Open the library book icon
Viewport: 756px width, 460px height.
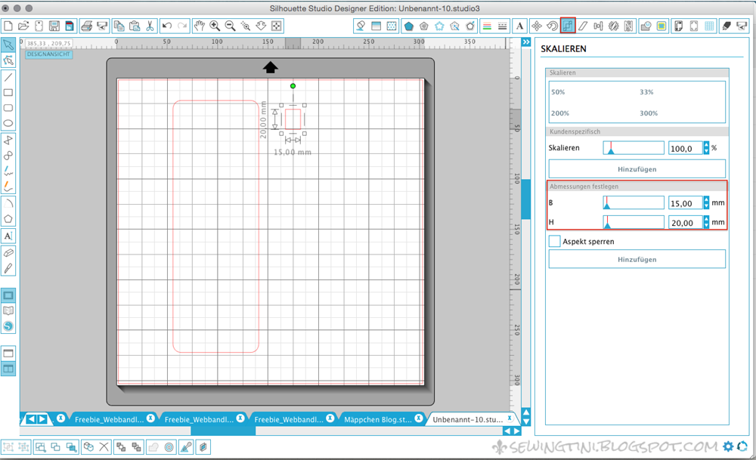tap(8, 310)
